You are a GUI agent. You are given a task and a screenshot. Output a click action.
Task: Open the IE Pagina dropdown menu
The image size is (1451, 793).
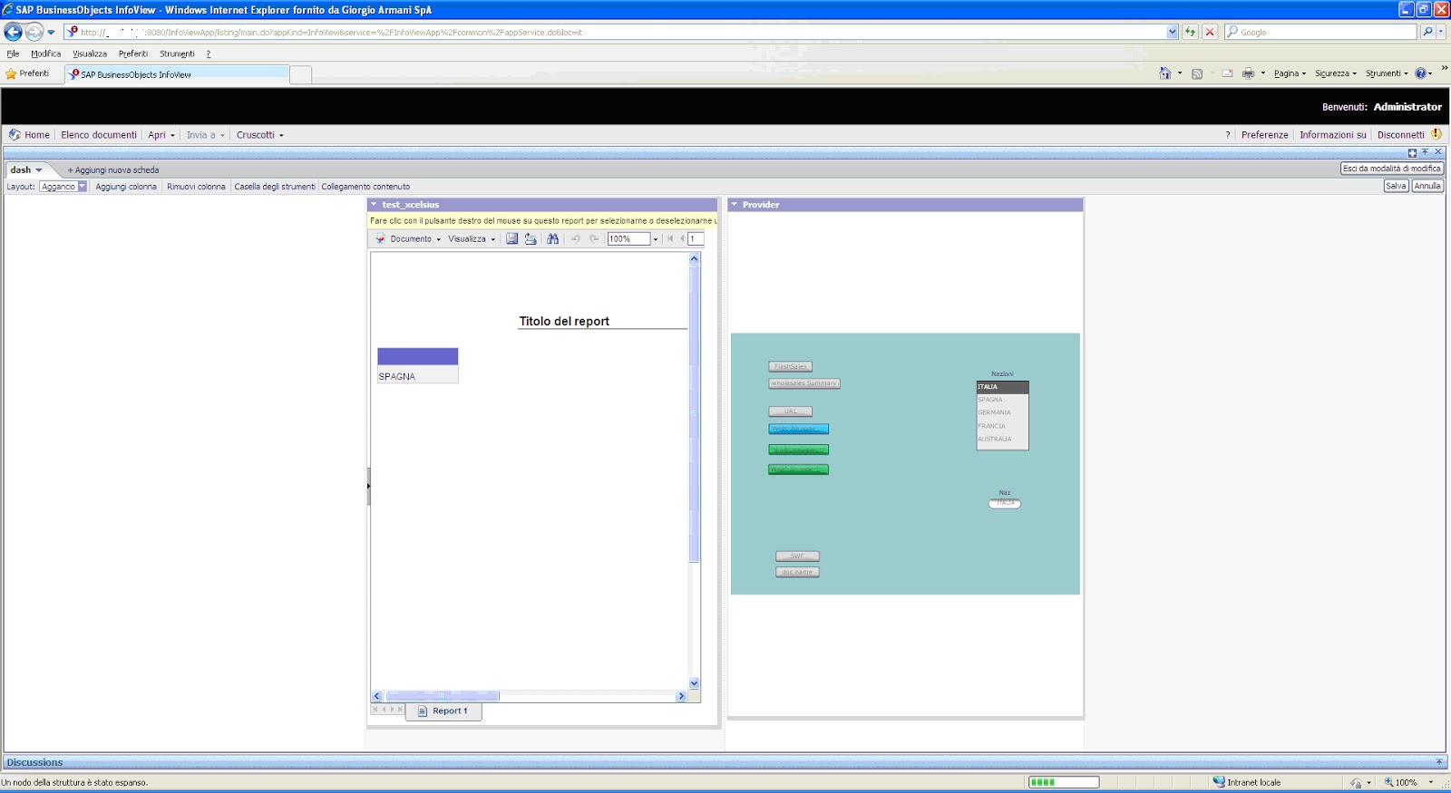tap(1290, 73)
